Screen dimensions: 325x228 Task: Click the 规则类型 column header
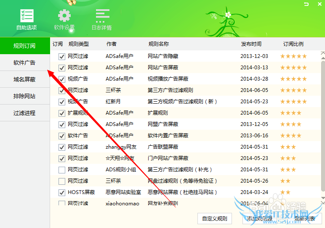[x=79, y=44]
